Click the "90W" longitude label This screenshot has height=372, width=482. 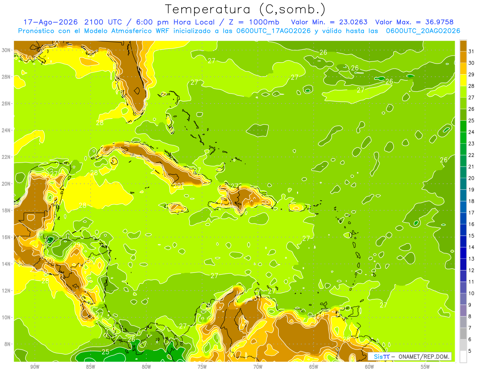pyautogui.click(x=35, y=367)
